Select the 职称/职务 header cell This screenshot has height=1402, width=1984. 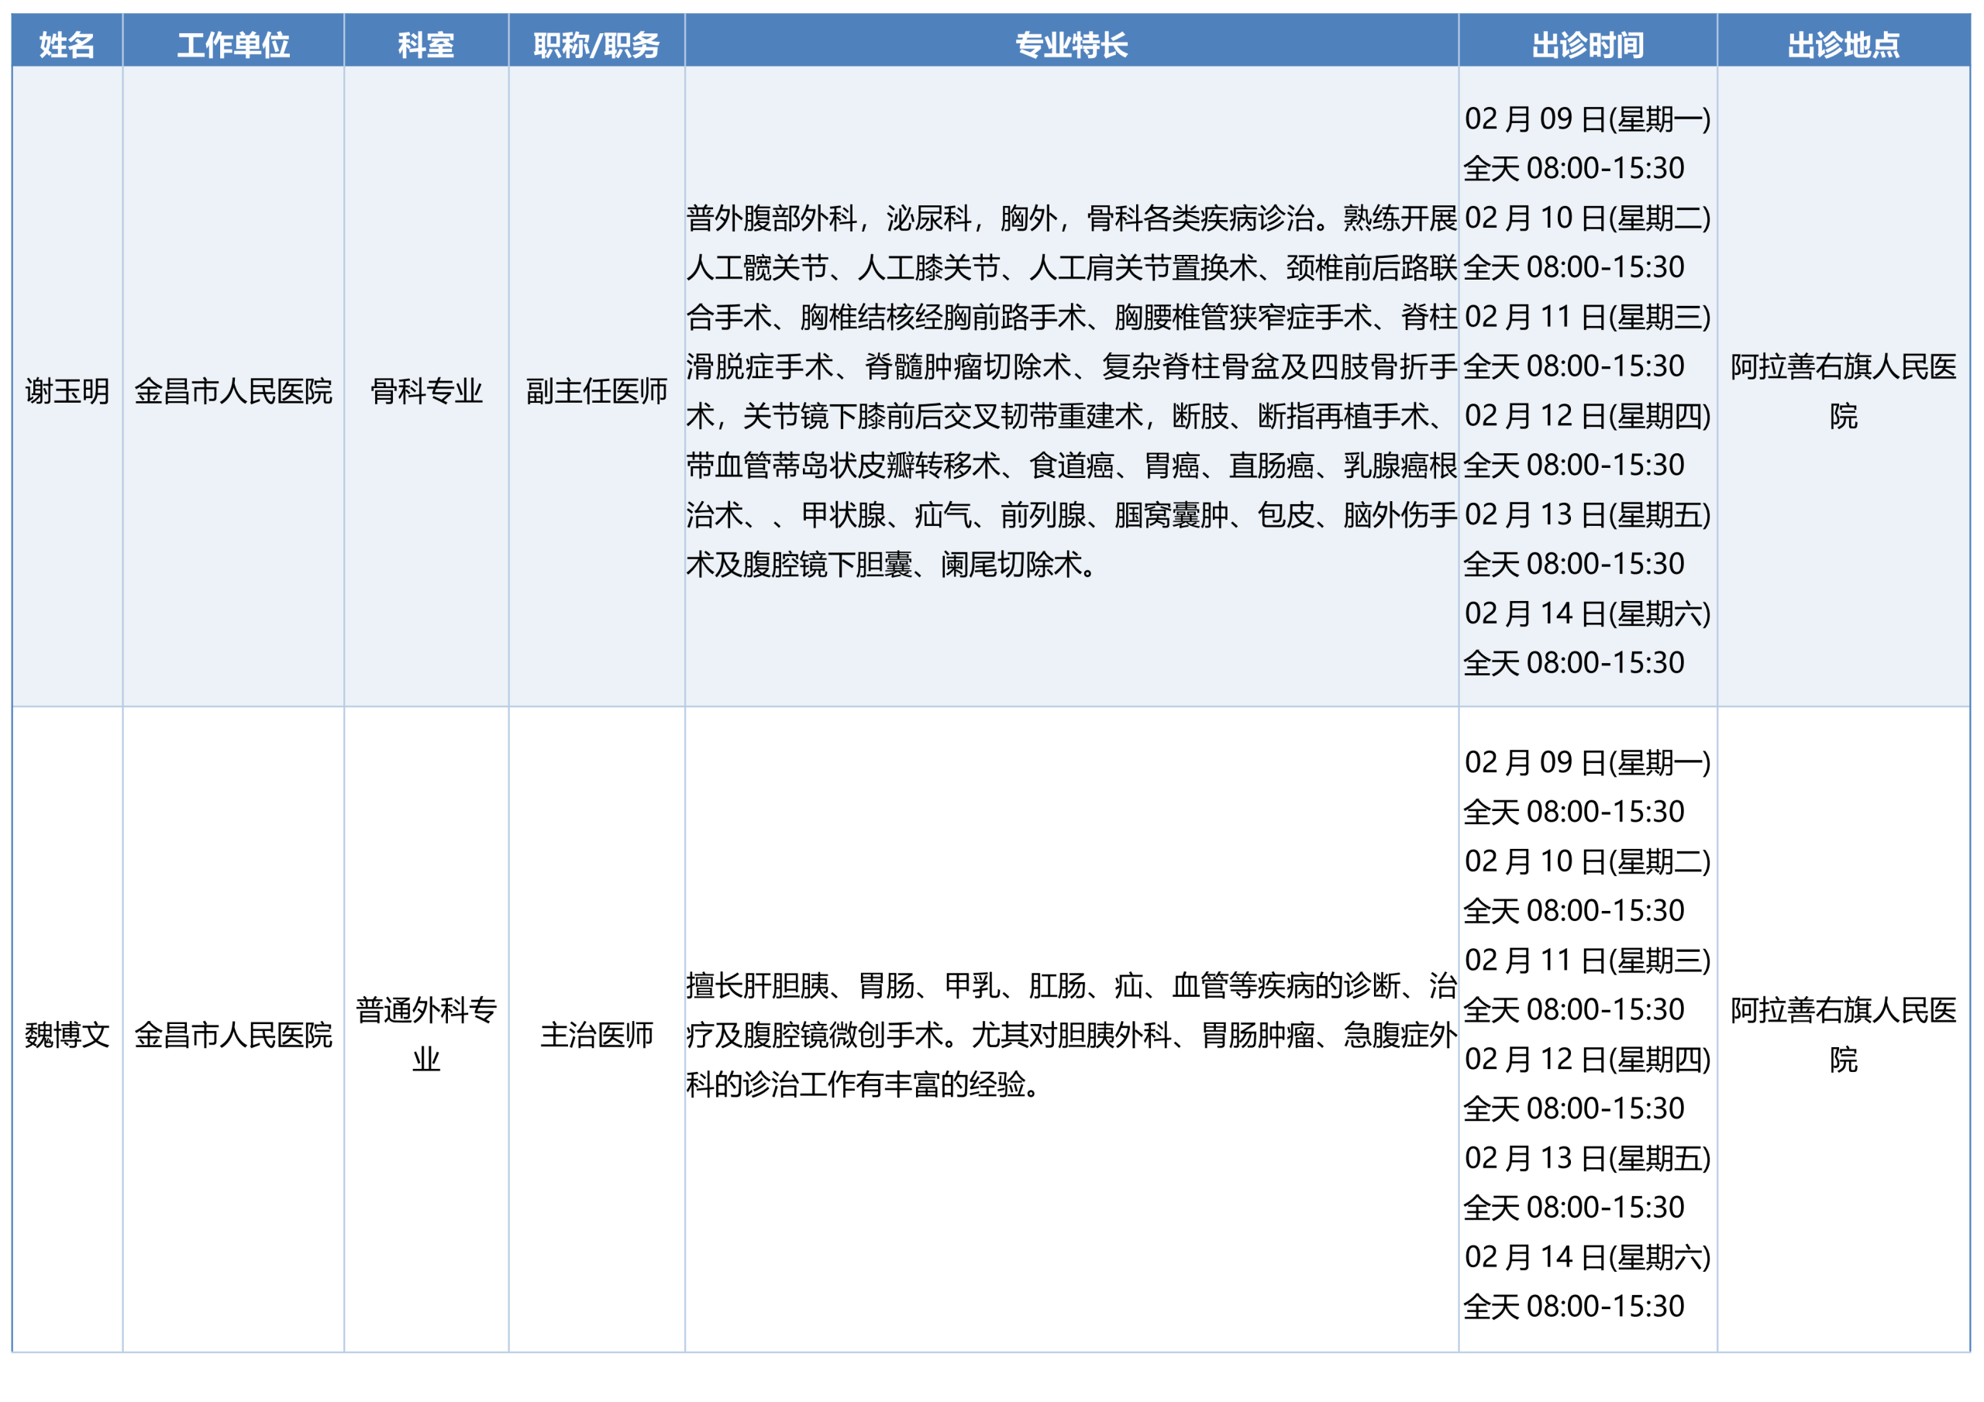pyautogui.click(x=596, y=44)
